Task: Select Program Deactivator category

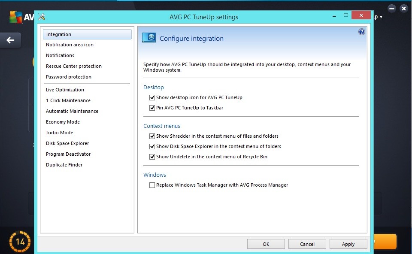Action: (68, 154)
